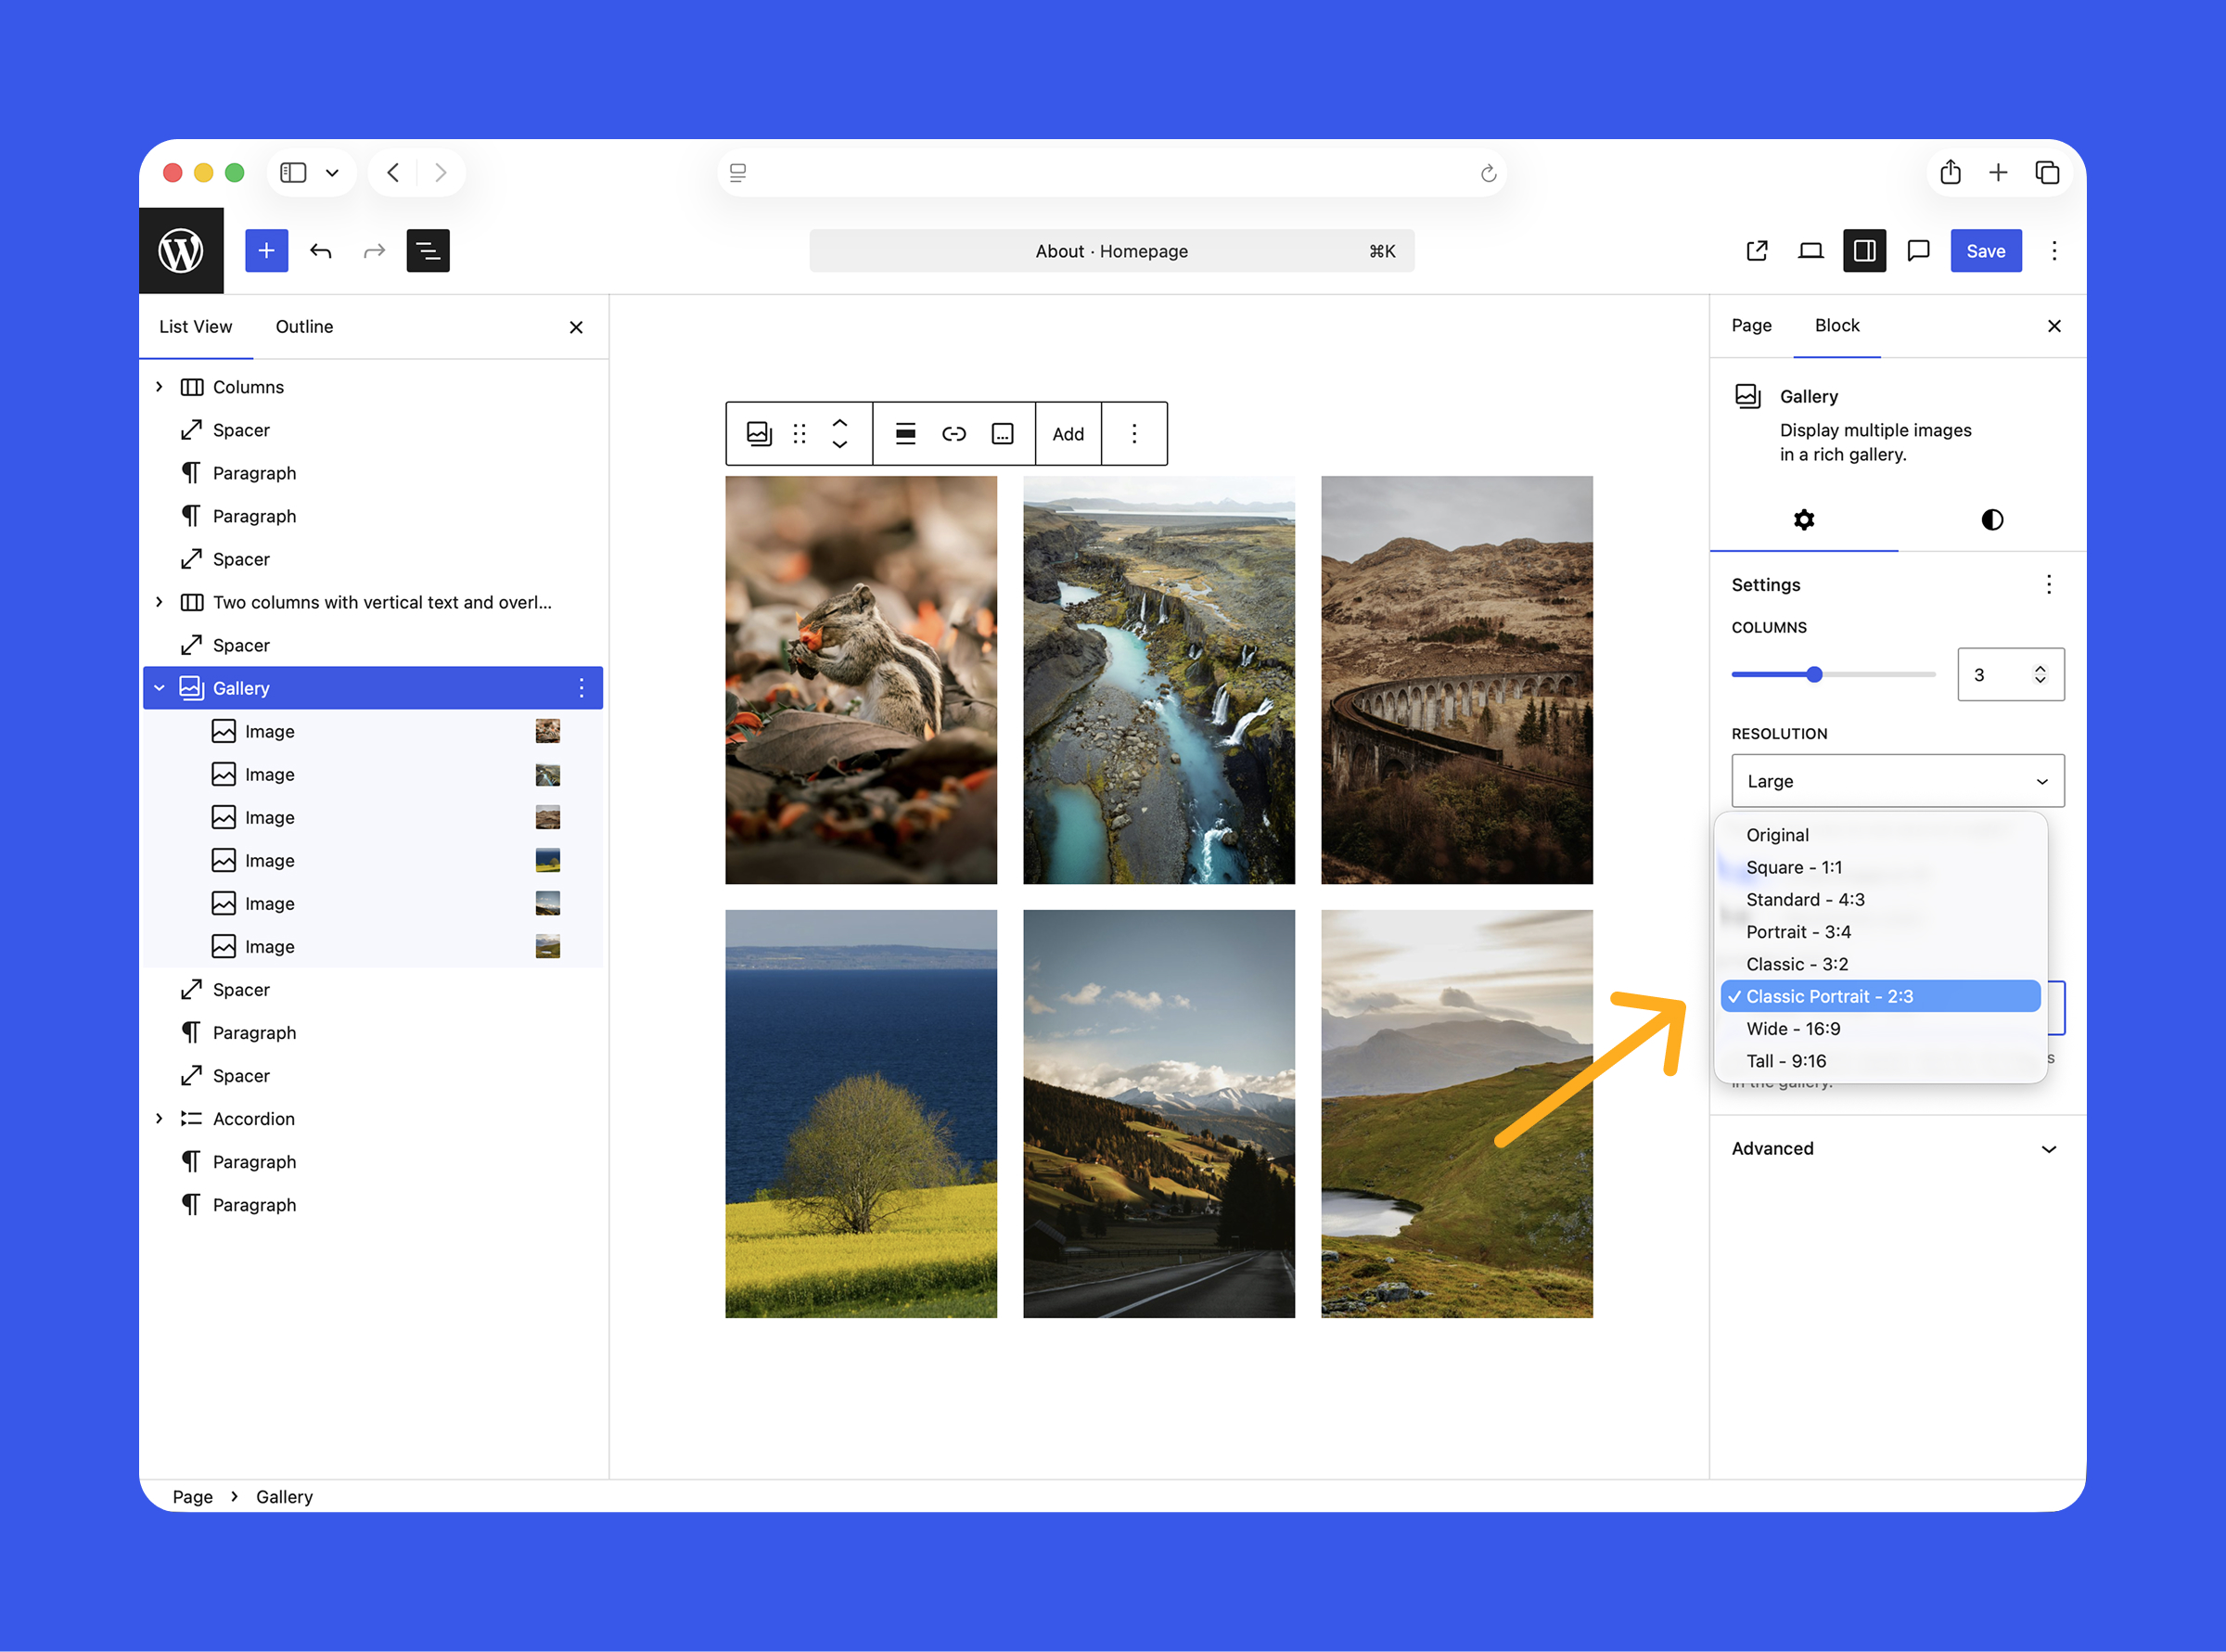Select the Styles half-circle icon in Block panel
Viewport: 2226px width, 1652px height.
[x=1990, y=519]
